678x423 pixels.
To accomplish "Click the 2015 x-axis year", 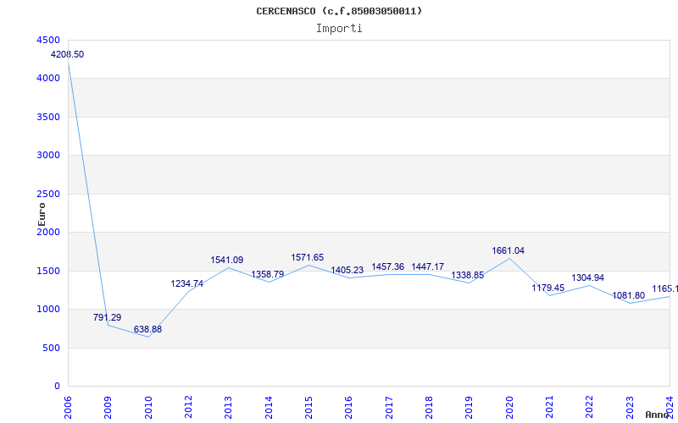I will tap(308, 408).
